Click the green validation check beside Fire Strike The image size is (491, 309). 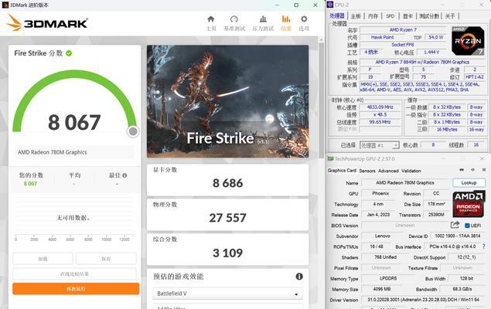tap(69, 53)
